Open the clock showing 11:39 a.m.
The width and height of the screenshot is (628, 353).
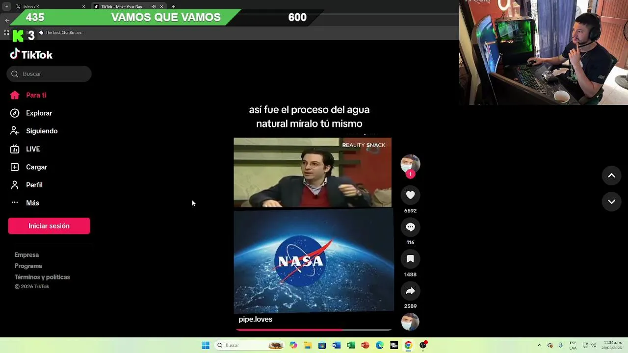[613, 345]
